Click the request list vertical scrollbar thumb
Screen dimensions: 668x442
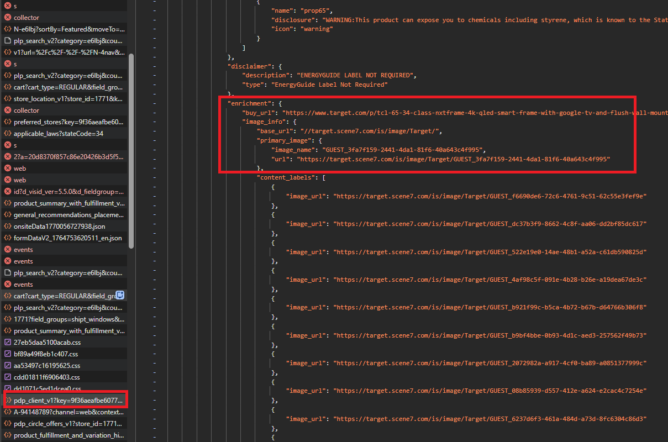[x=131, y=151]
